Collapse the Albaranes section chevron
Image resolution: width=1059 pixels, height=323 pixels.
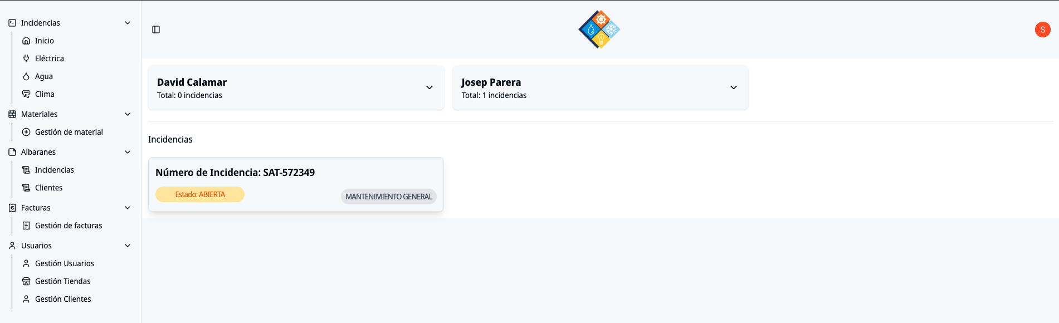[128, 152]
